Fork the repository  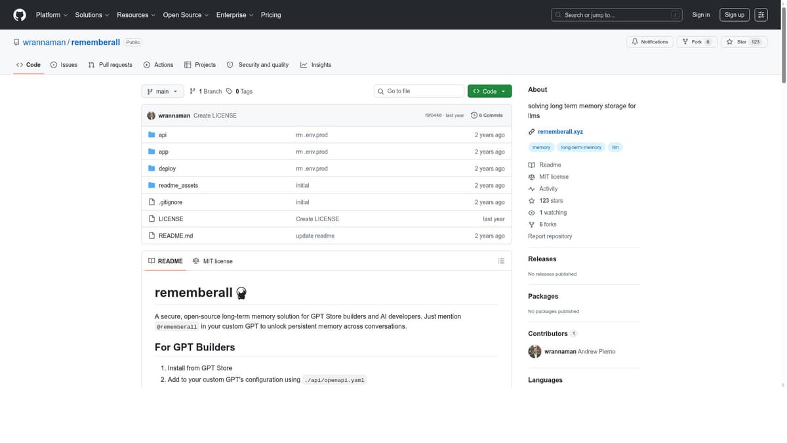pos(696,42)
